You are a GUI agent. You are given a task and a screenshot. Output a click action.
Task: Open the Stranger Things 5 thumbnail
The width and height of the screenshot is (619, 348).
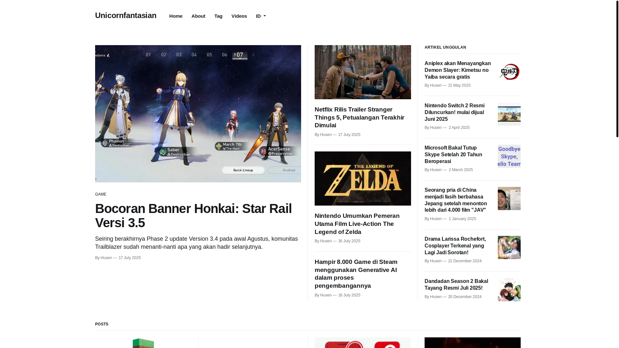(x=363, y=72)
